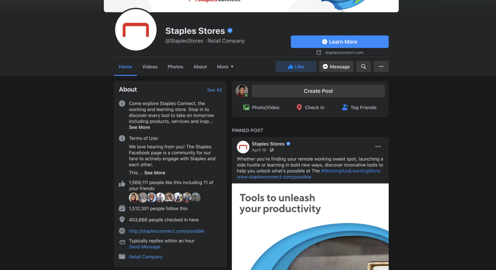Open the search icon on the page toolbar
496x270 pixels.
click(x=363, y=67)
